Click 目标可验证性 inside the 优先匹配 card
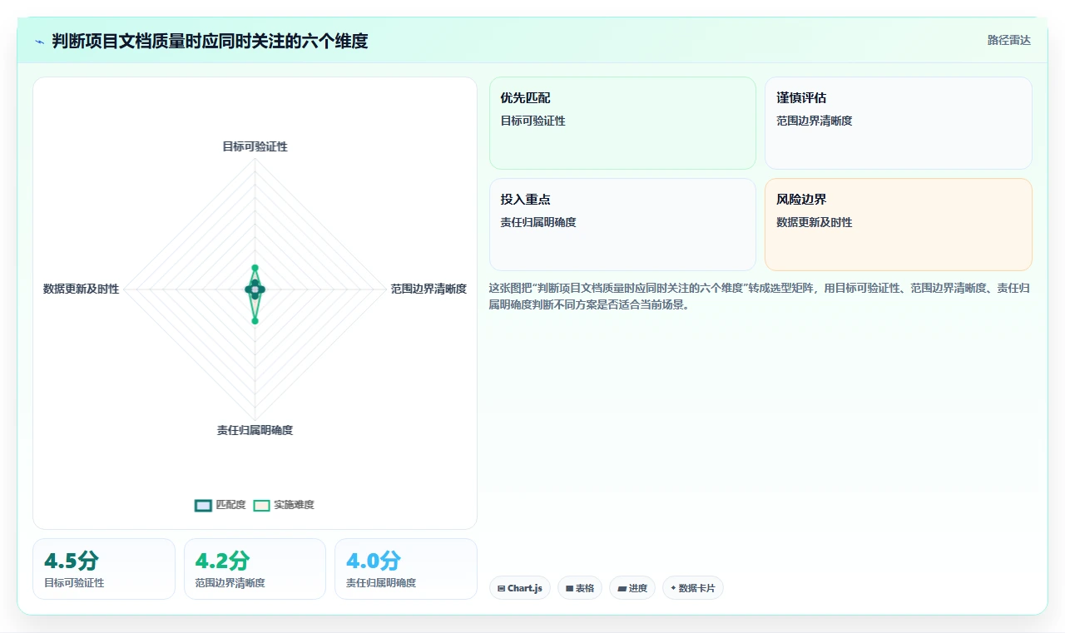This screenshot has width=1065, height=633. point(532,121)
